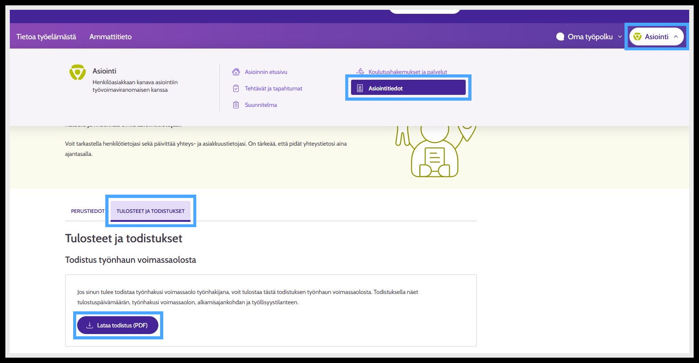Open the Tietoa työelämästä menu item
The image size is (699, 363).
coord(46,37)
